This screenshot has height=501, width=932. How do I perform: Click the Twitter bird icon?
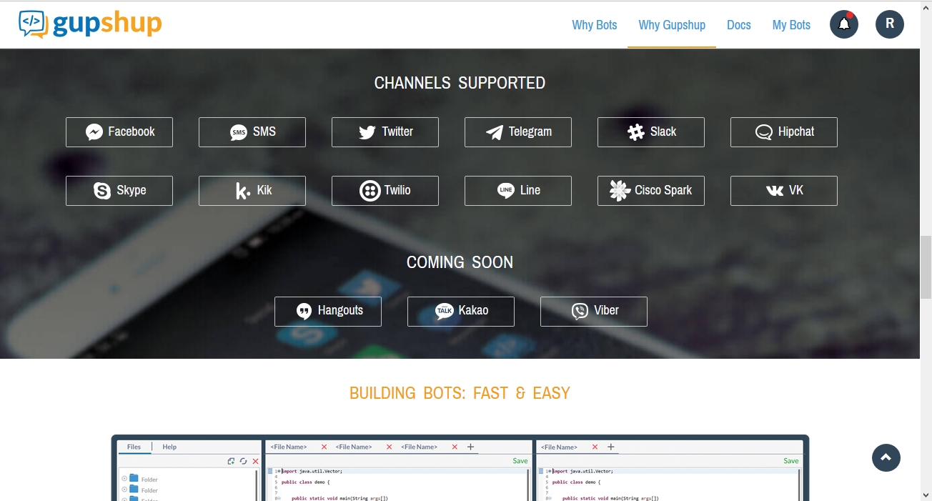tap(367, 132)
